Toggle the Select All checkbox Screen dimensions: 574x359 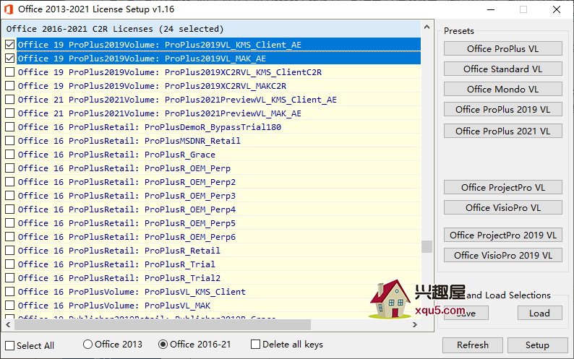point(10,345)
